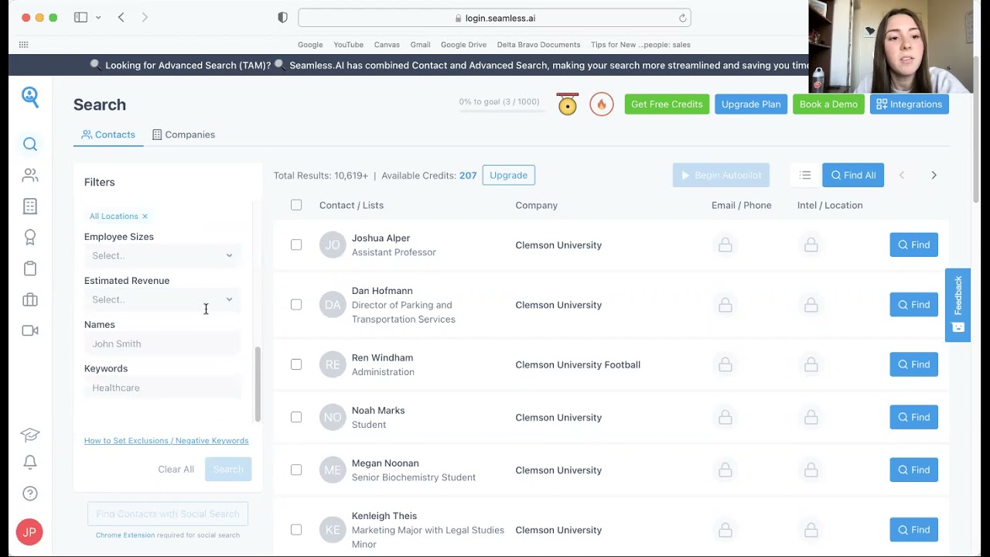Click Upgrade next to Available Credits
This screenshot has height=557, width=990.
[508, 176]
